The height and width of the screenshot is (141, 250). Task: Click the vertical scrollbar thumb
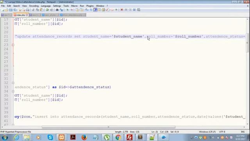point(247,43)
